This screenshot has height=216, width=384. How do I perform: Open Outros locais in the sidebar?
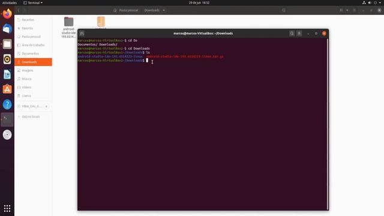point(34,116)
